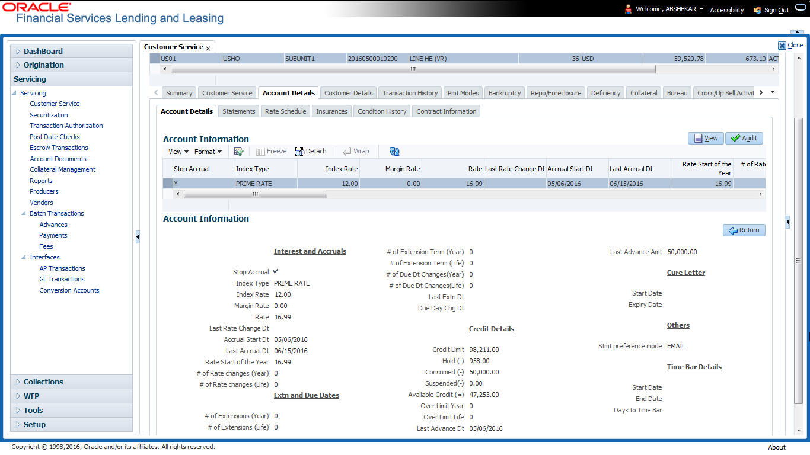Image resolution: width=810 pixels, height=455 pixels.
Task: Click the Wrap toolbar item
Action: pos(356,152)
